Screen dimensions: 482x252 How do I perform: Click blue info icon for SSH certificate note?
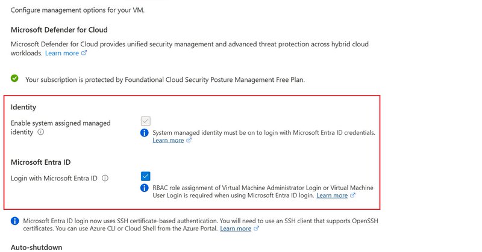14,221
